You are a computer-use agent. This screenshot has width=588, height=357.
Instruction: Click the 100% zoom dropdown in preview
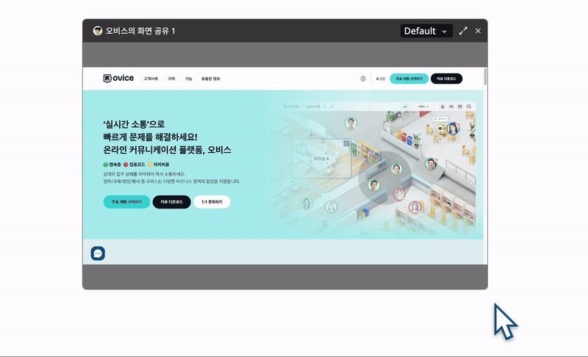tap(423, 107)
